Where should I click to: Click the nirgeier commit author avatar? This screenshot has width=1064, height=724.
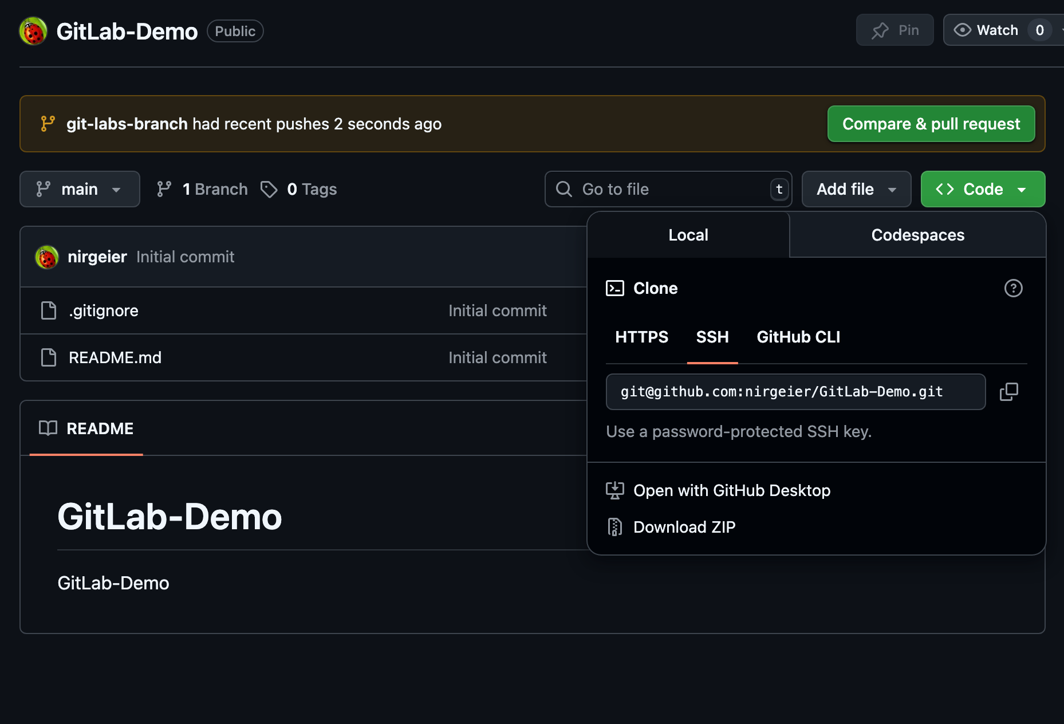47,257
